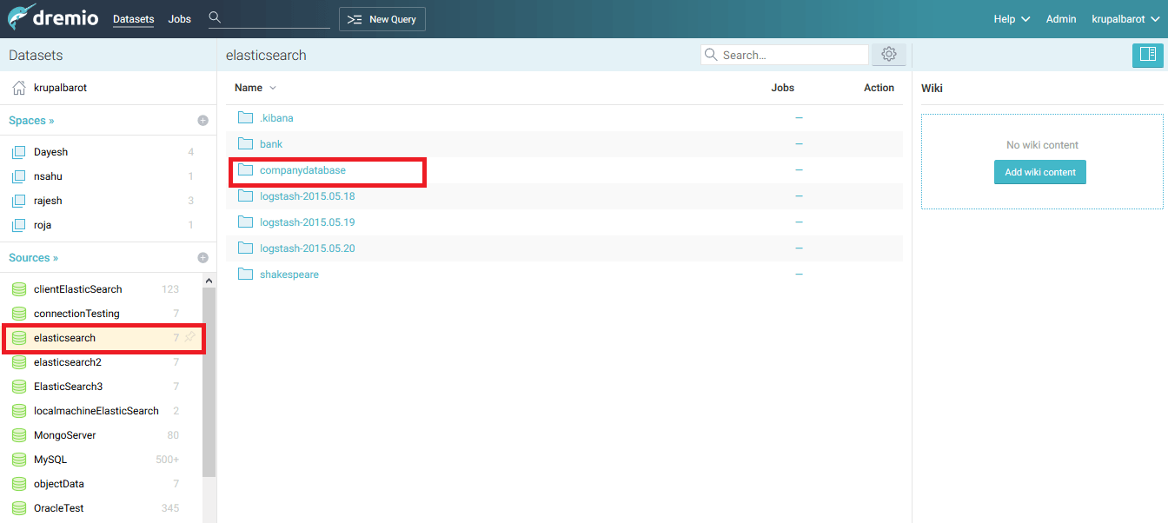Image resolution: width=1168 pixels, height=523 pixels.
Task: Open the shakespeare folder link
Action: 289,275
